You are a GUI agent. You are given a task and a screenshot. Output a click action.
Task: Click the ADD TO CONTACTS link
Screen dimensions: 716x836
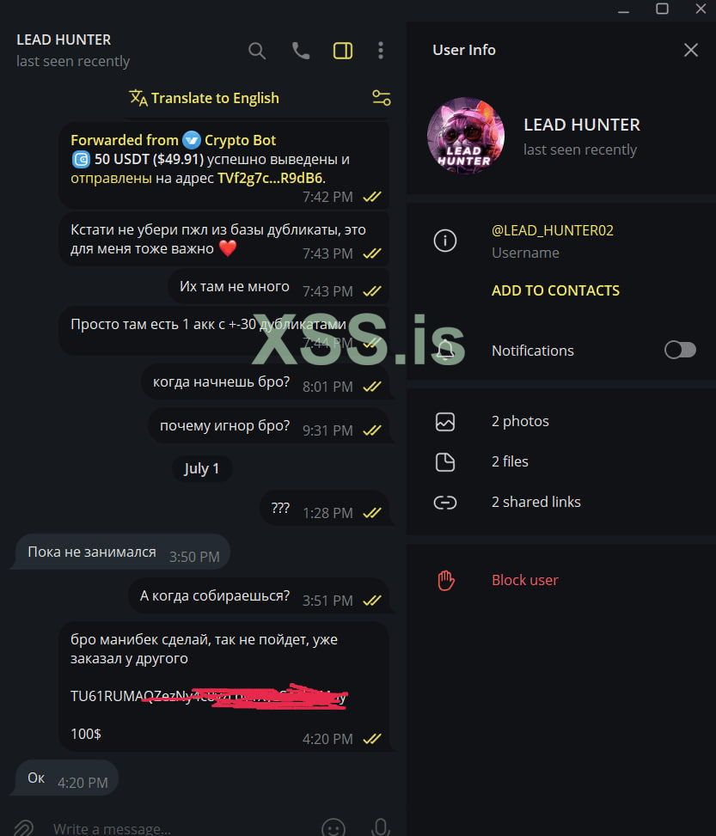point(555,290)
